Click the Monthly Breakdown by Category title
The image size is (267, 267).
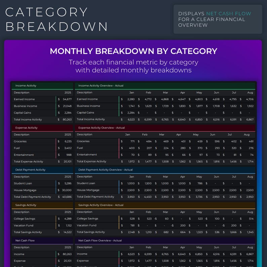(x=133, y=51)
